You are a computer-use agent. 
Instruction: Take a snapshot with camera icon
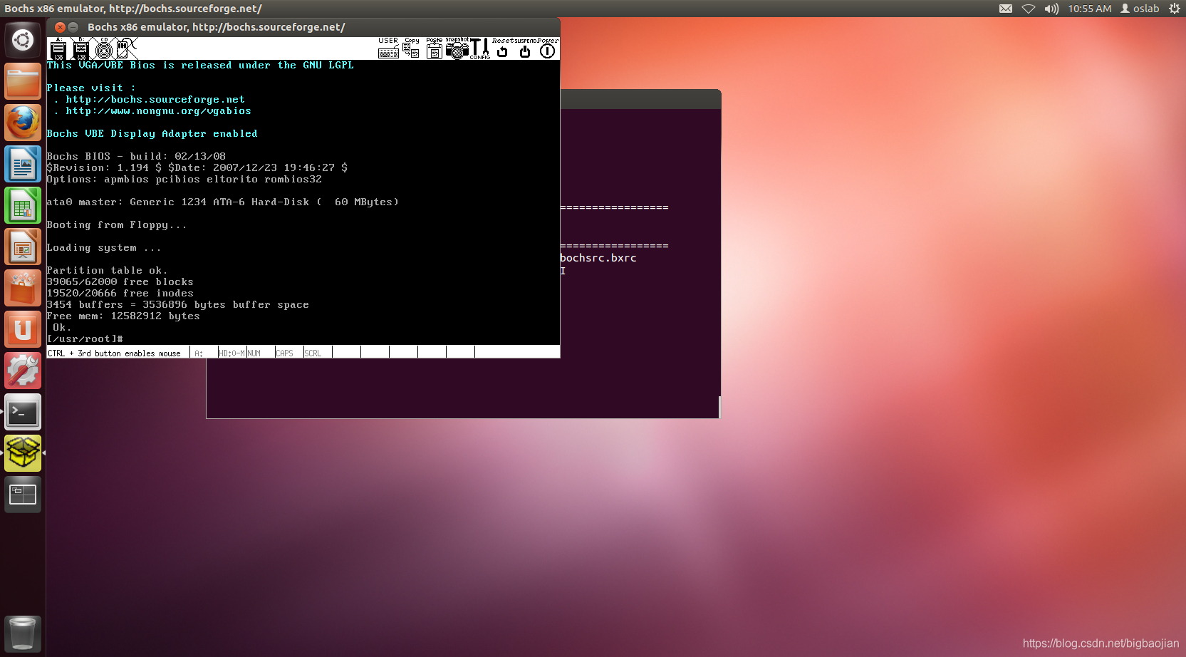tap(457, 48)
